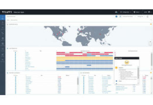Click the first red timeline bar in the chart
Image resolution: width=153 pixels, height=105 pixels.
[x=60, y=52]
